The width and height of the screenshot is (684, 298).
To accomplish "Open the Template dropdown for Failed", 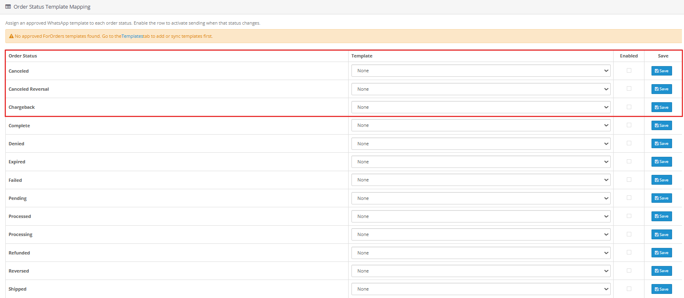I will click(481, 180).
